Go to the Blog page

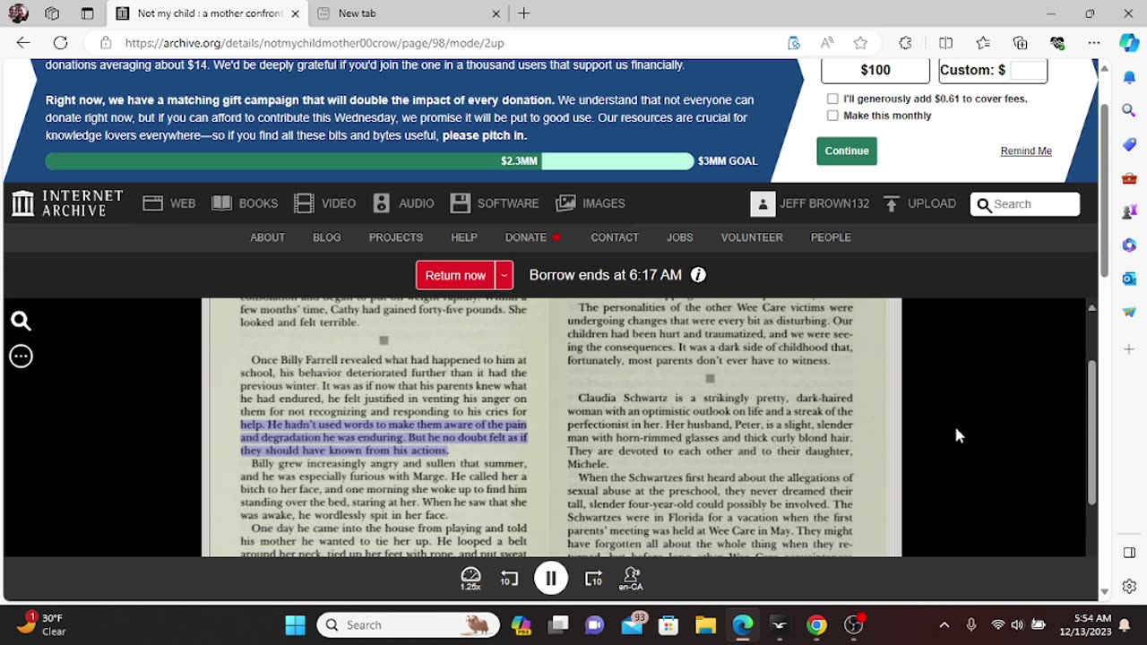point(326,237)
